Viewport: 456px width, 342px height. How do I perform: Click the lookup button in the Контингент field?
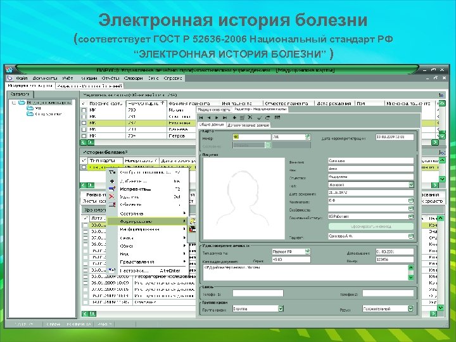(410, 201)
